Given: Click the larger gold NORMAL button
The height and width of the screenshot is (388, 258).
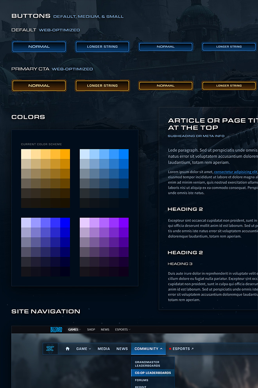Looking at the screenshot, I should pos(39,85).
